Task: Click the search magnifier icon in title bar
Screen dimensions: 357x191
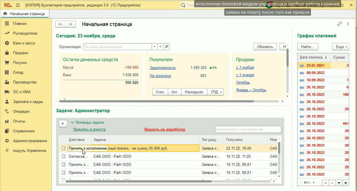Action: (183, 5)
